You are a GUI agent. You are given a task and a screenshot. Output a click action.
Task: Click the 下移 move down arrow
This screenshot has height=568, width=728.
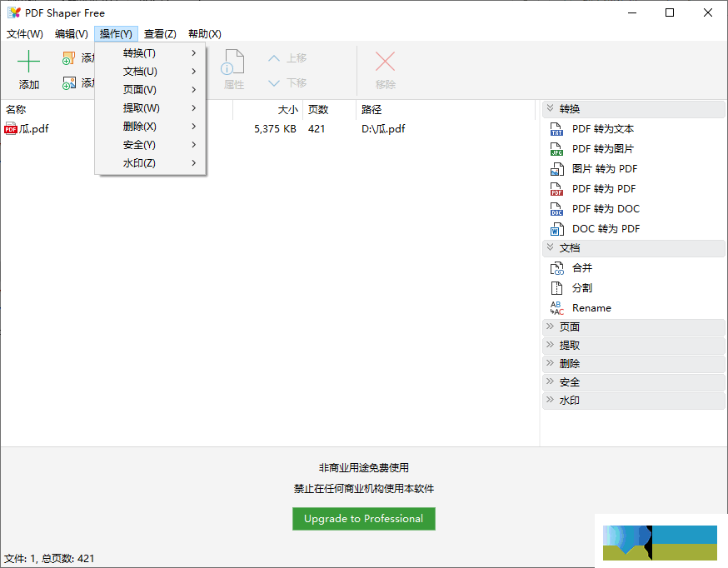pyautogui.click(x=274, y=83)
